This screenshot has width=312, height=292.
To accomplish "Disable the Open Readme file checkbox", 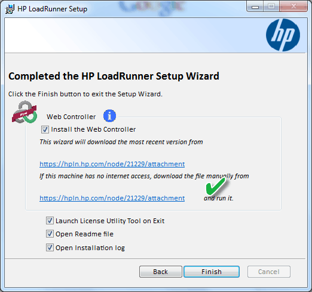I will pyautogui.click(x=50, y=234).
